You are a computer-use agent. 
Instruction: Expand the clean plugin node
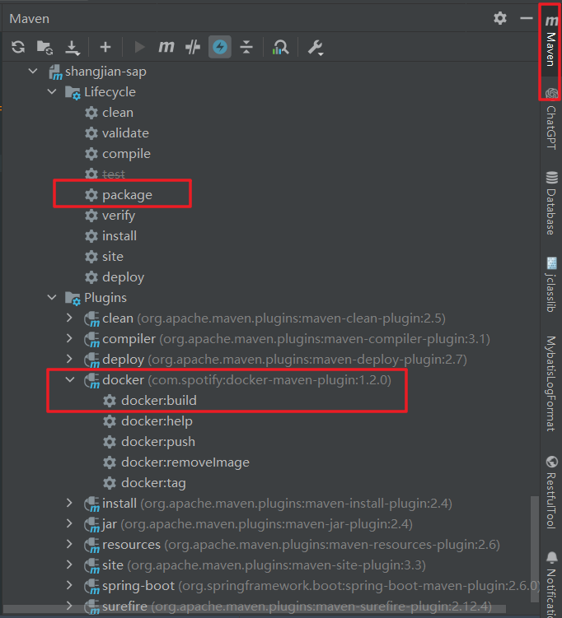pyautogui.click(x=69, y=318)
